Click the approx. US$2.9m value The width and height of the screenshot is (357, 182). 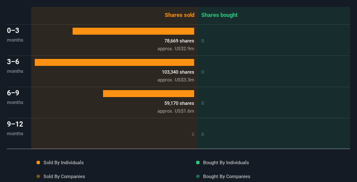point(176,49)
